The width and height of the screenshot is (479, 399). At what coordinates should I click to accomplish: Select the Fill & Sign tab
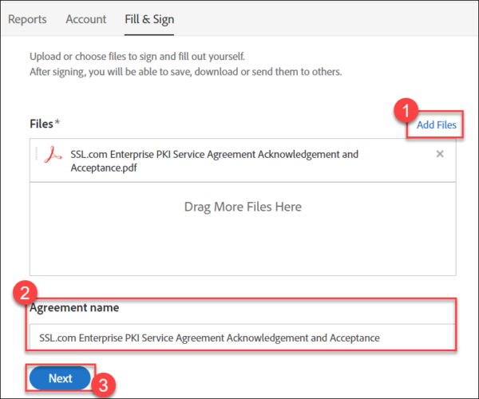tap(149, 18)
